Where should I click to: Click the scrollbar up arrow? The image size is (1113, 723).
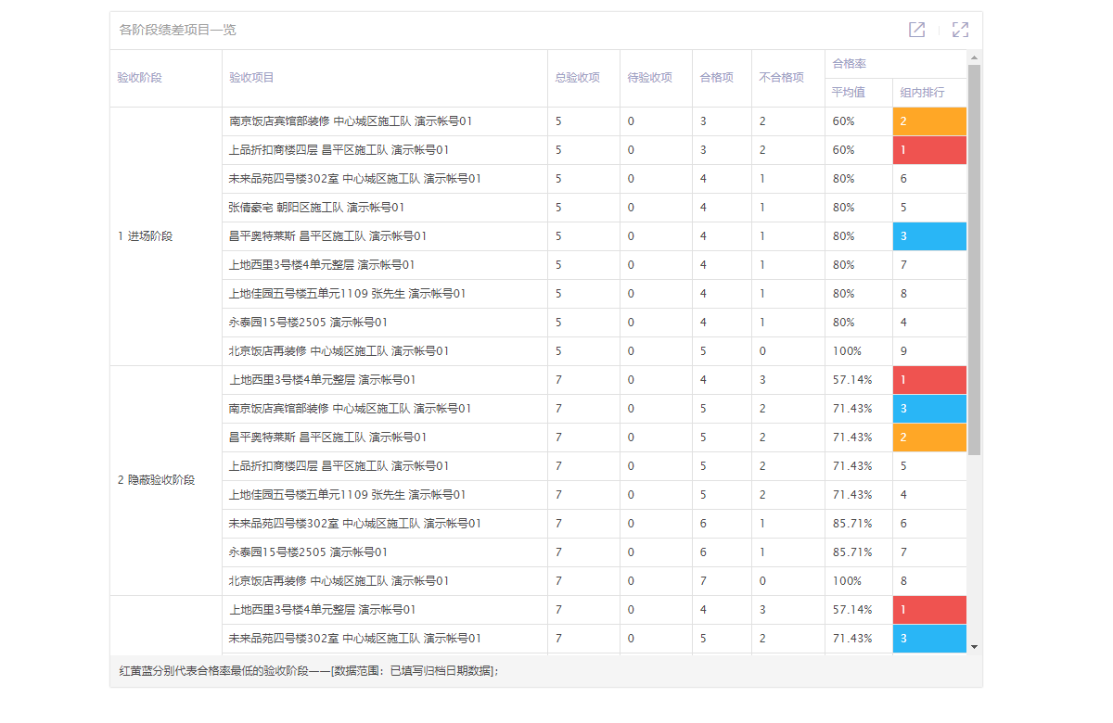tap(974, 57)
